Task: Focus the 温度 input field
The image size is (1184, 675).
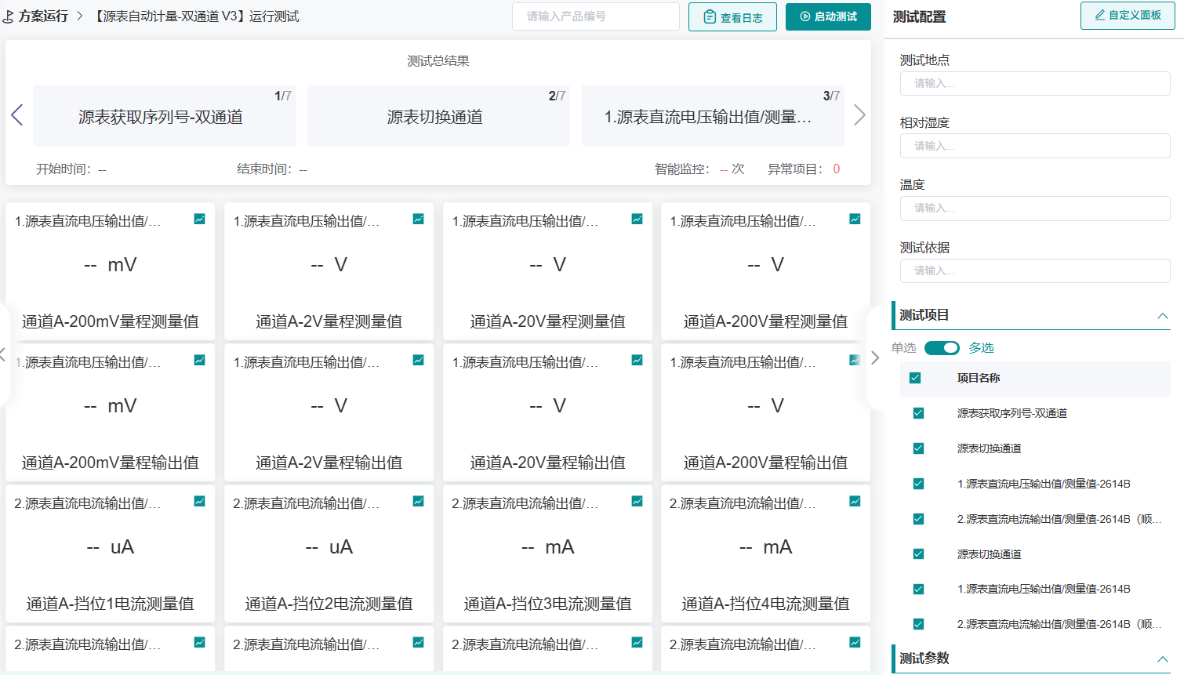Action: [1035, 208]
